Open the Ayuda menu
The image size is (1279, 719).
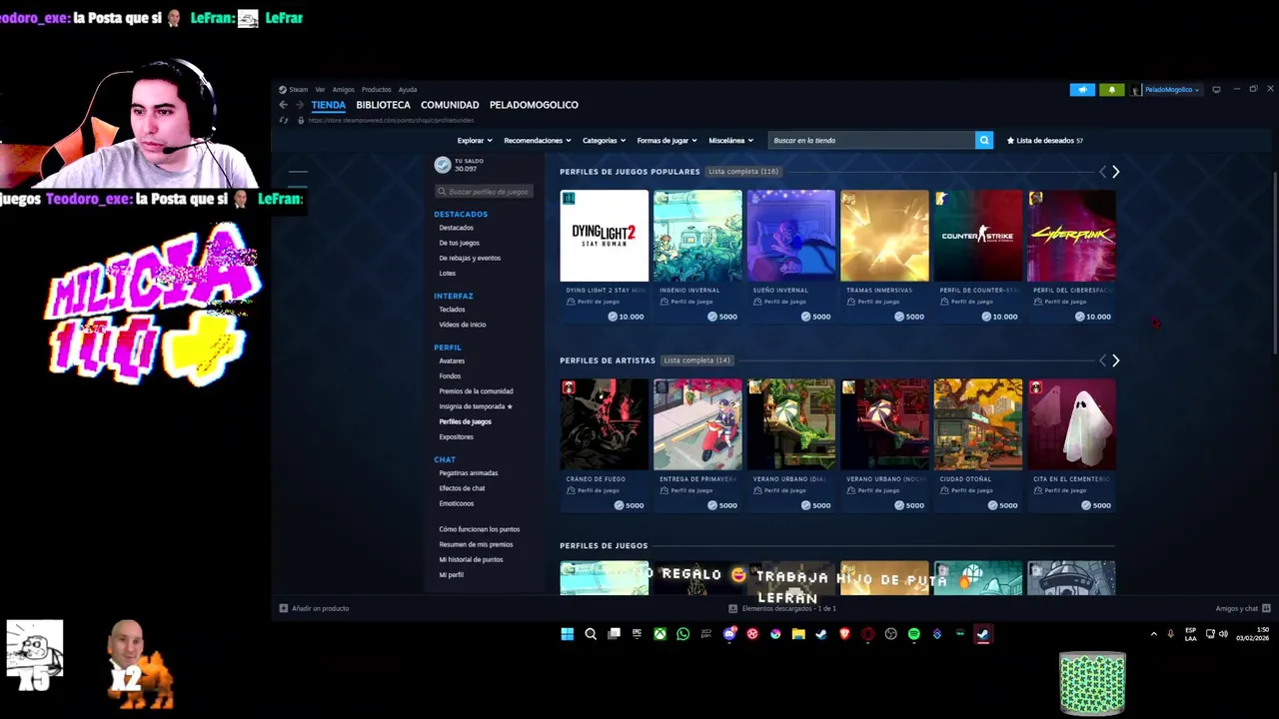[x=408, y=90]
